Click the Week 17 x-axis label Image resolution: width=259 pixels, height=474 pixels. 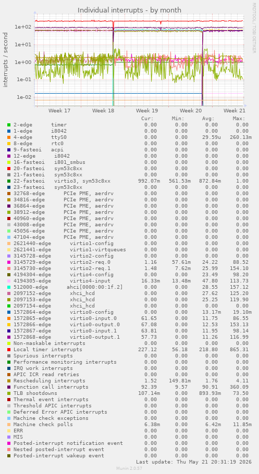(59, 111)
